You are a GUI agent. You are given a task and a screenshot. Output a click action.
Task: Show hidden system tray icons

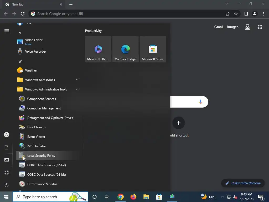pyautogui.click(x=222, y=197)
